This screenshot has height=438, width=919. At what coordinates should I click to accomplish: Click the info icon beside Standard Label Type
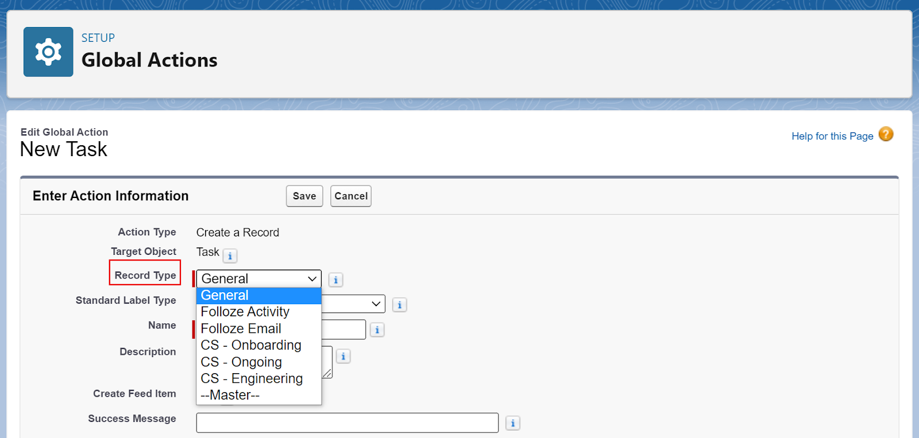399,305
